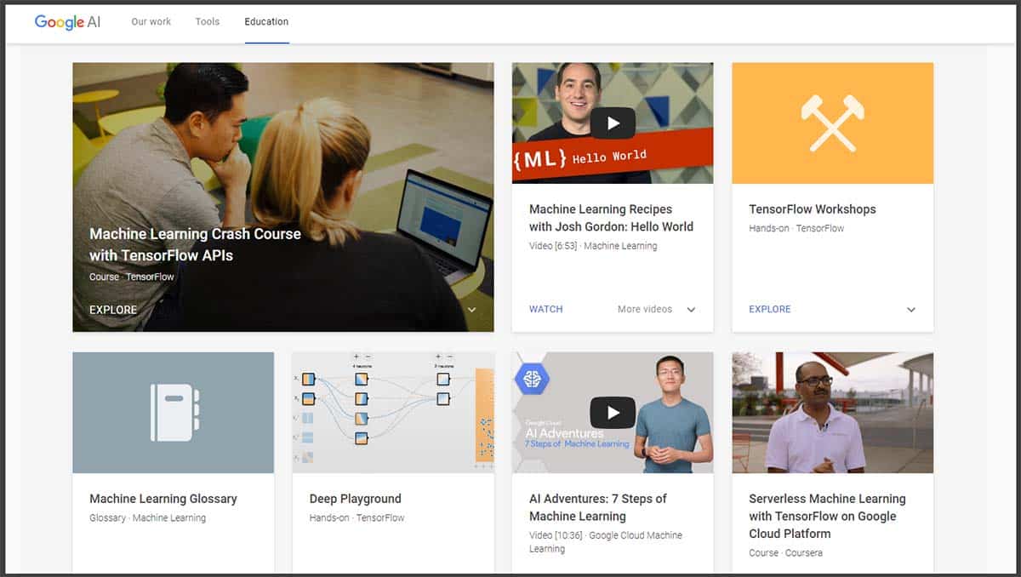Click the Serverless Machine Learning instructor thumbnail
1021x577 pixels.
(x=831, y=412)
